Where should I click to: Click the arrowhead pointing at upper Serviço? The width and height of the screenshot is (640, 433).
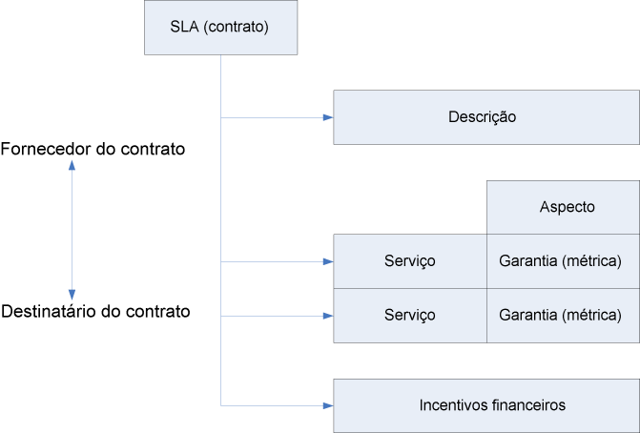coord(327,260)
